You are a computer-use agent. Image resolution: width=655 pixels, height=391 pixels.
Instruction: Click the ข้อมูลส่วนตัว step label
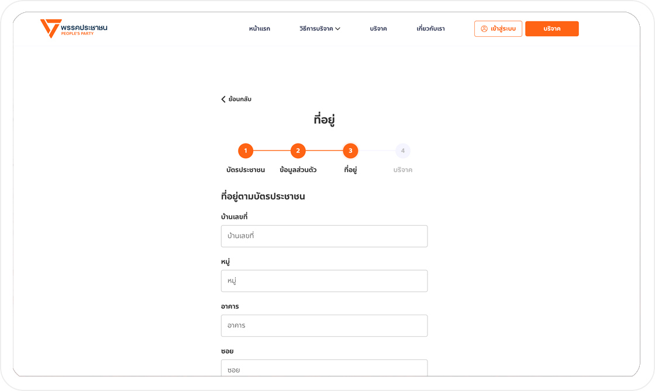tap(298, 170)
